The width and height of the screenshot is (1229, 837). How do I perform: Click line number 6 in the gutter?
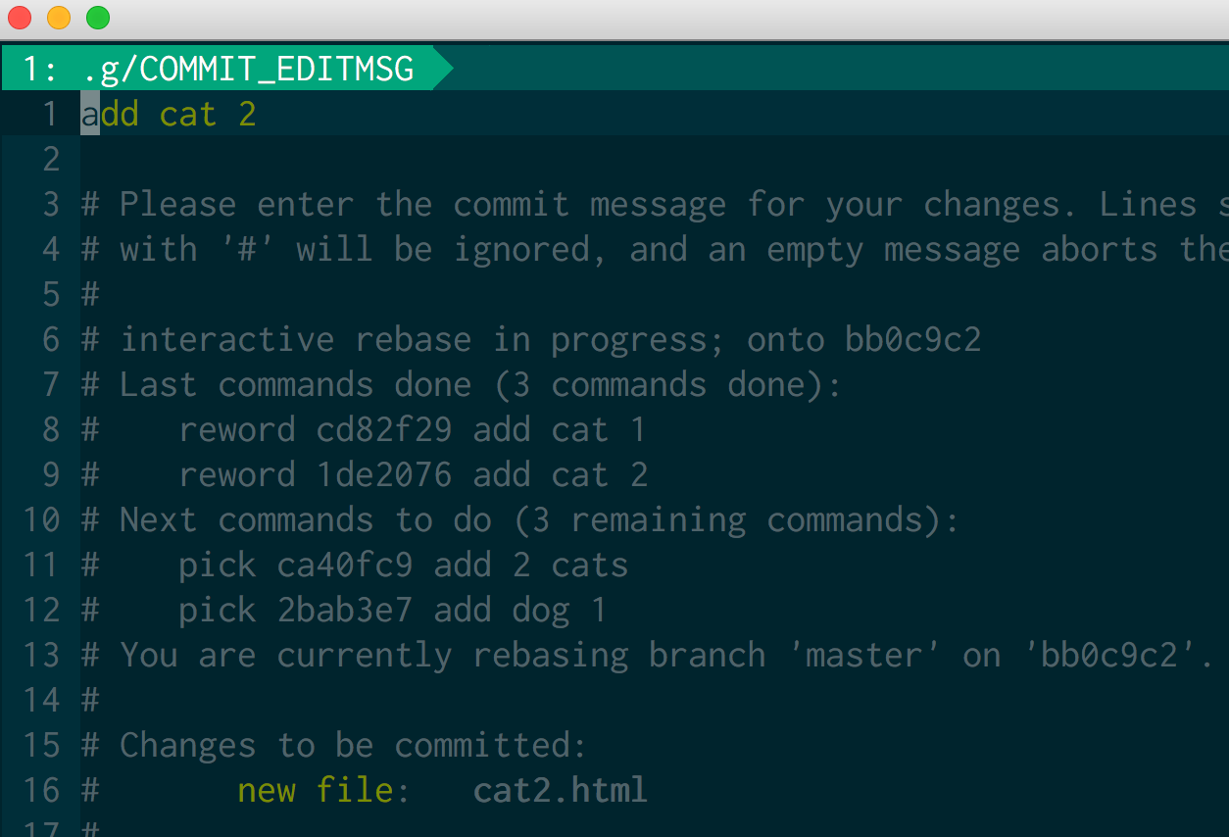[51, 340]
